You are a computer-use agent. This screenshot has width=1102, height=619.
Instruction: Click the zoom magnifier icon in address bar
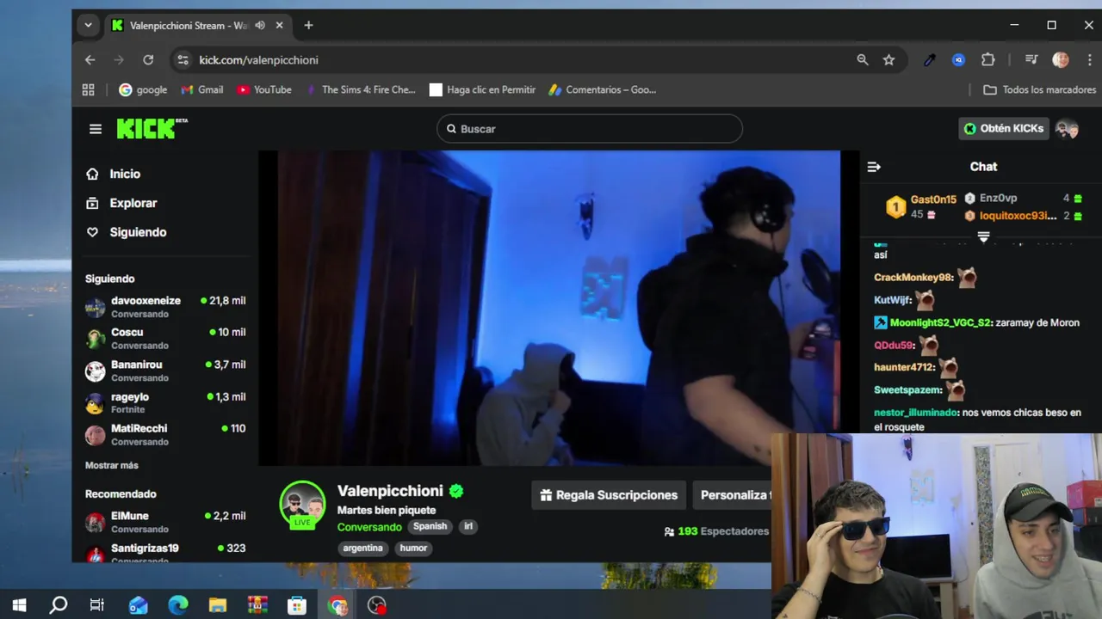(862, 60)
